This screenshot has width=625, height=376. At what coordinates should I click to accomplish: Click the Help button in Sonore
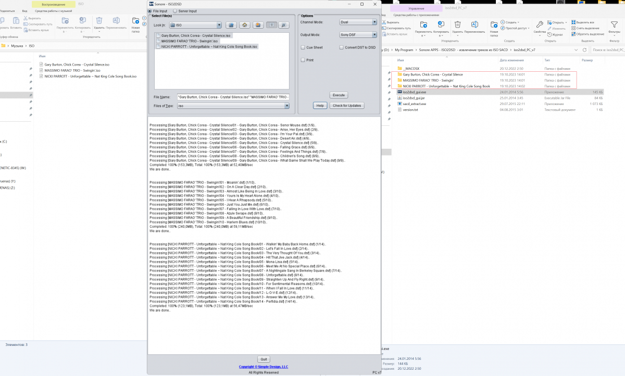[320, 106]
